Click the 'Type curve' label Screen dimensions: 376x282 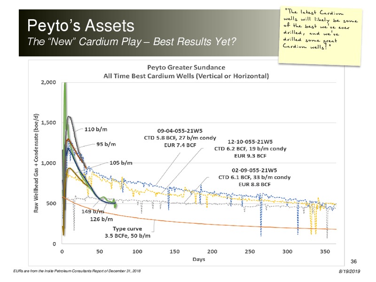coord(127,228)
